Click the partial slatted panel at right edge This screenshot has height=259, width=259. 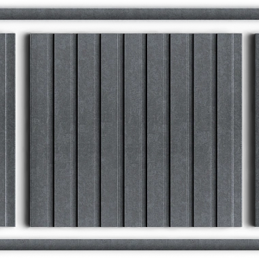tap(256, 130)
